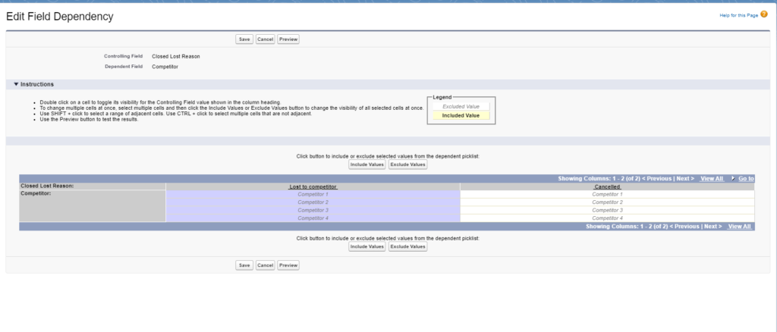Select Competitor 1 under Lost to competitor
The height and width of the screenshot is (332, 777).
pos(313,195)
